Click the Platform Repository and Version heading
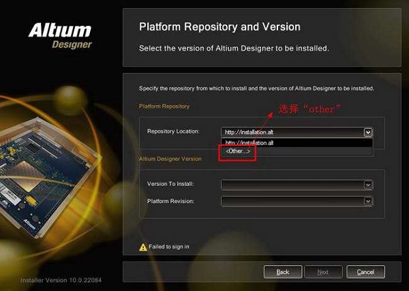409x291 pixels. pos(219,27)
